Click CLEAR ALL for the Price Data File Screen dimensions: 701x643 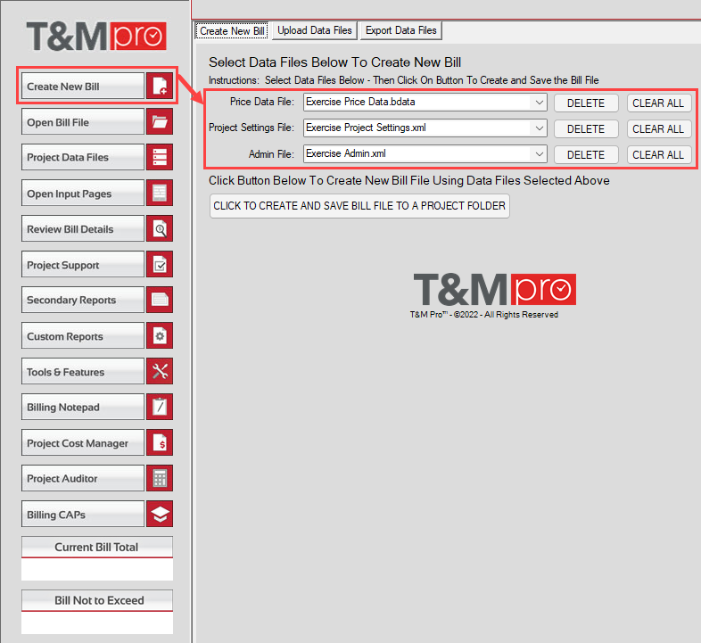(x=658, y=103)
